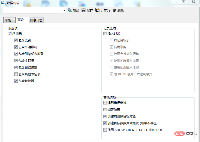Click the 新建 text button
200x142 pixels.
[x=76, y=10]
